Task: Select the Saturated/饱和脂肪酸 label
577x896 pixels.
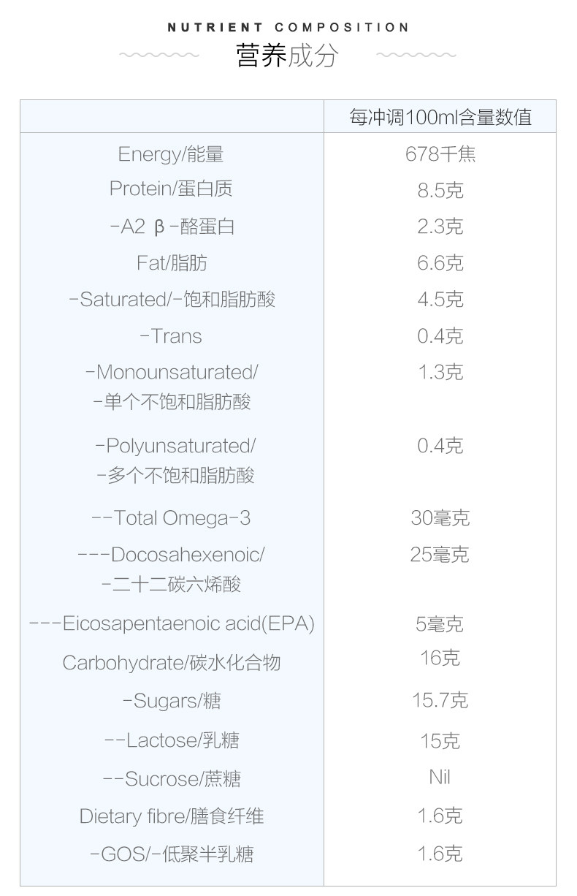Action: click(x=172, y=300)
